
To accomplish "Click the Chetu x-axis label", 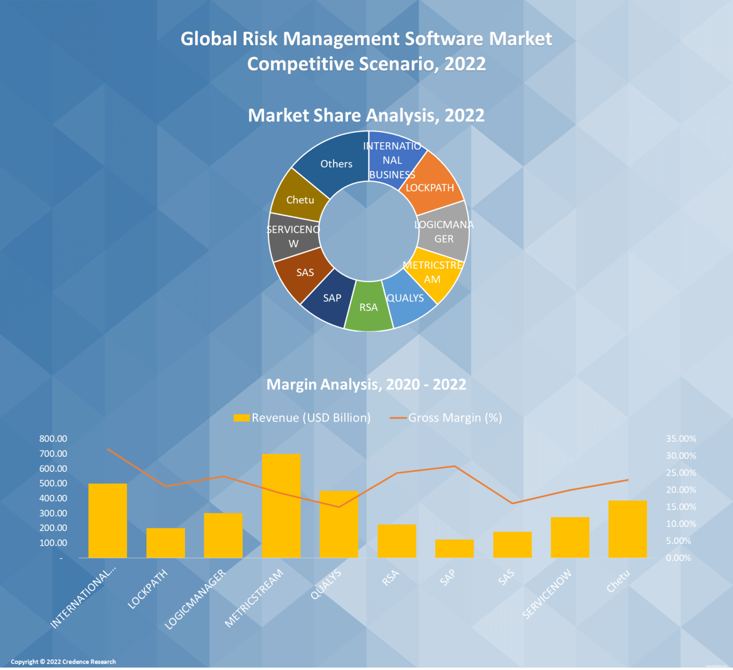I will [619, 581].
